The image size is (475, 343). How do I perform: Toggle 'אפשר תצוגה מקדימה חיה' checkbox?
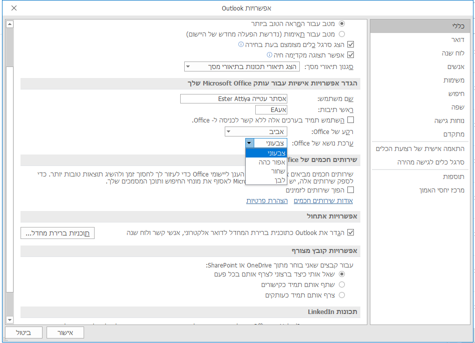pos(350,55)
